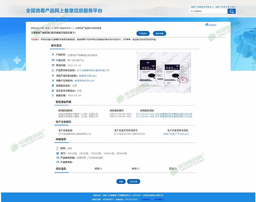Click the 国家卫生健康委卫生健康监督中心 footer link

(x=117, y=195)
